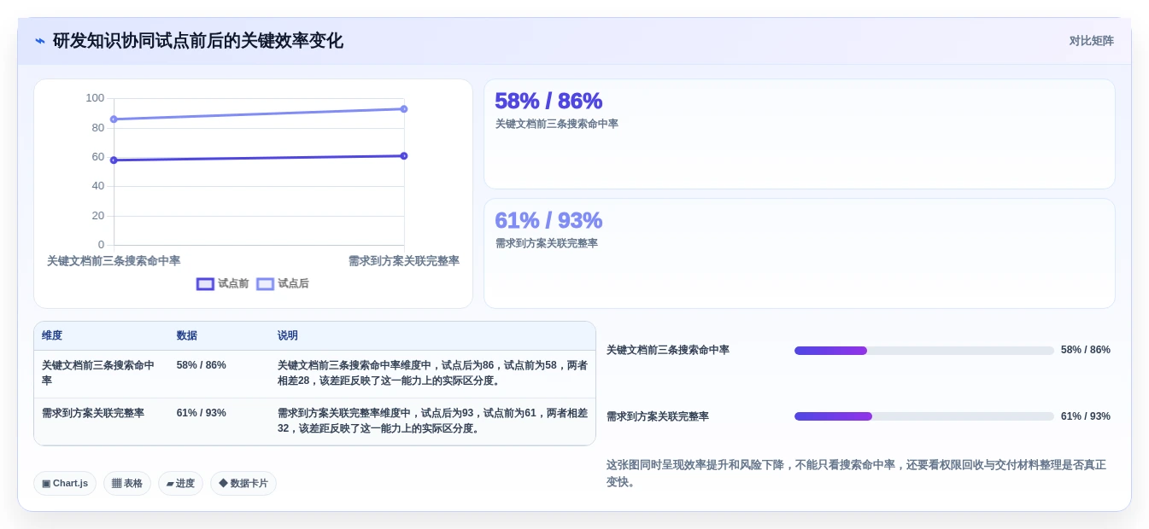The width and height of the screenshot is (1149, 529).
Task: Click the progress bar for 关键文档前三条搜索命中率
Action: pos(924,351)
